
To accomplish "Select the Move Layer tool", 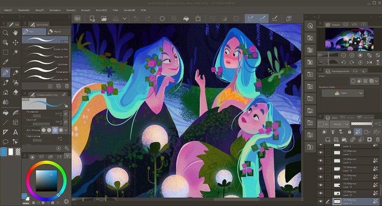I will 16,43.
